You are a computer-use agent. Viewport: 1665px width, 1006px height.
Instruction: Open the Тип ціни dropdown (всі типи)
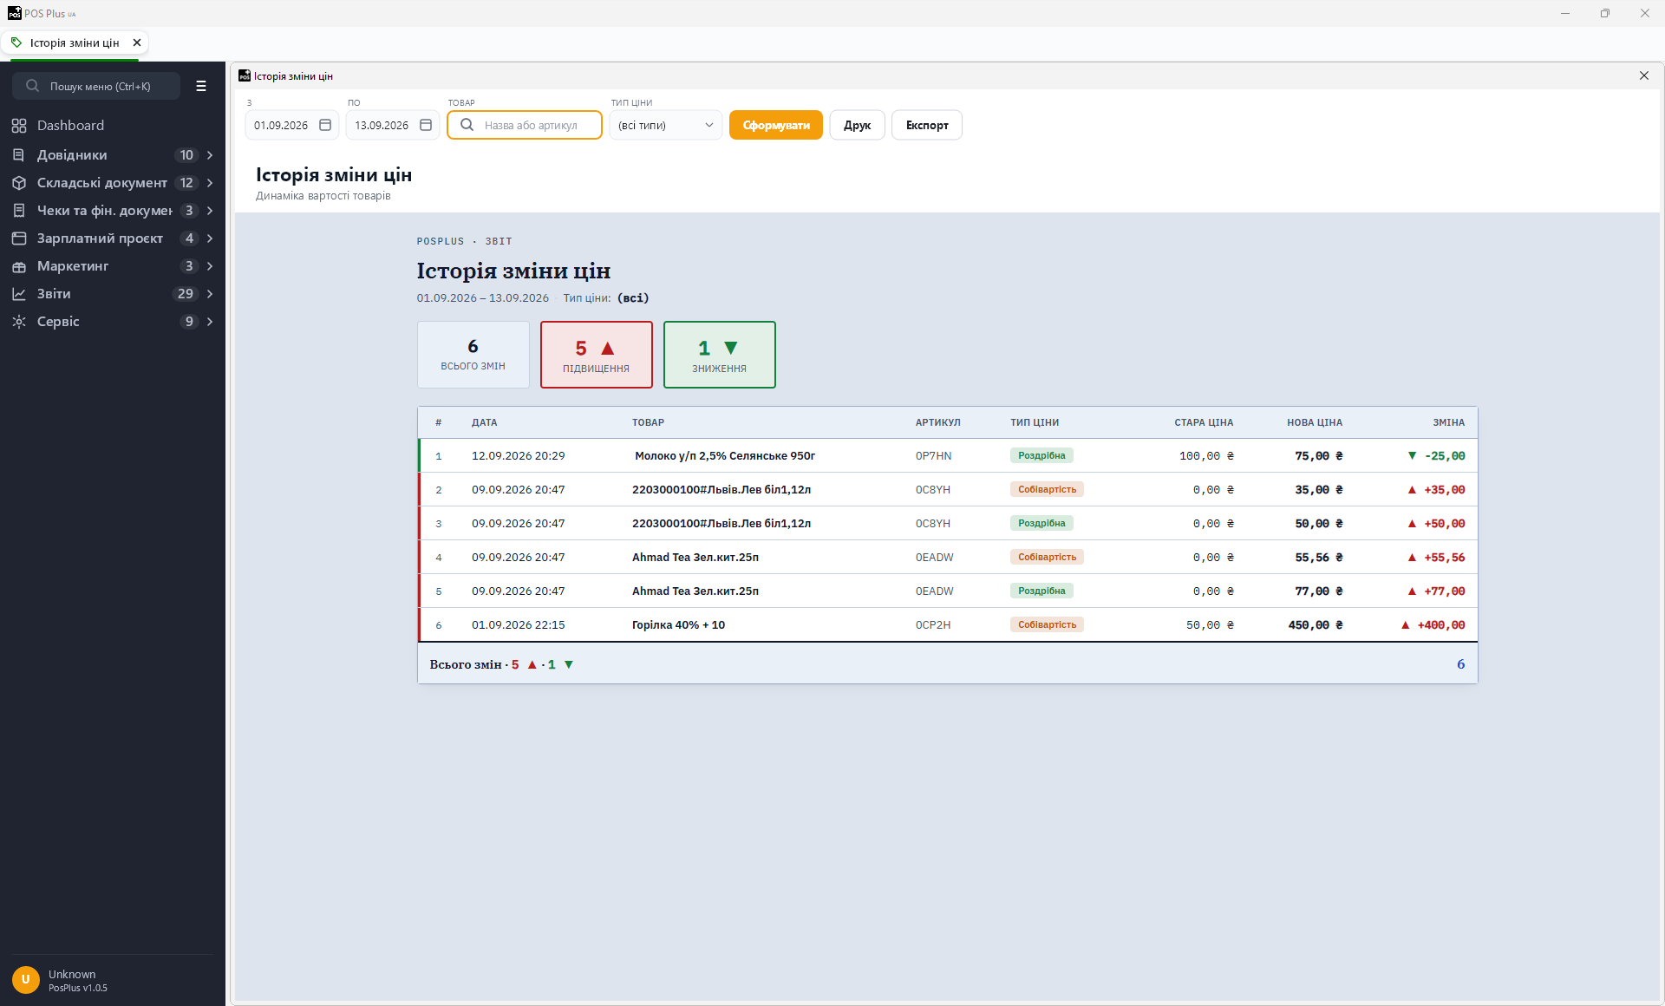(x=666, y=125)
